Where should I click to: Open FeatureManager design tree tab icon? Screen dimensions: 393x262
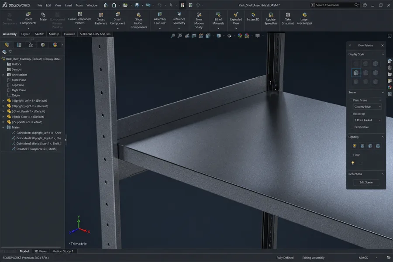click(x=7, y=45)
